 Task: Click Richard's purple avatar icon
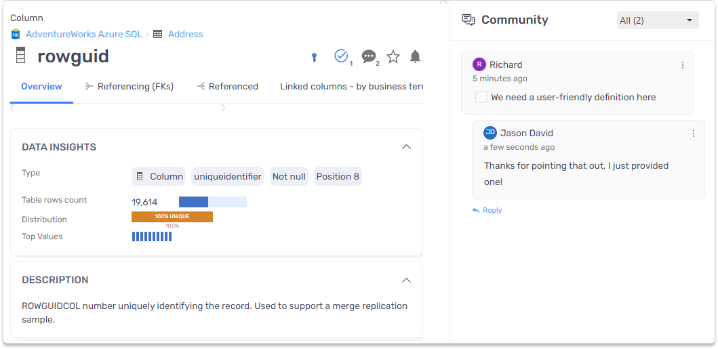(x=479, y=64)
